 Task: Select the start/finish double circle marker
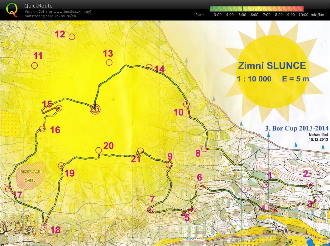95,109
